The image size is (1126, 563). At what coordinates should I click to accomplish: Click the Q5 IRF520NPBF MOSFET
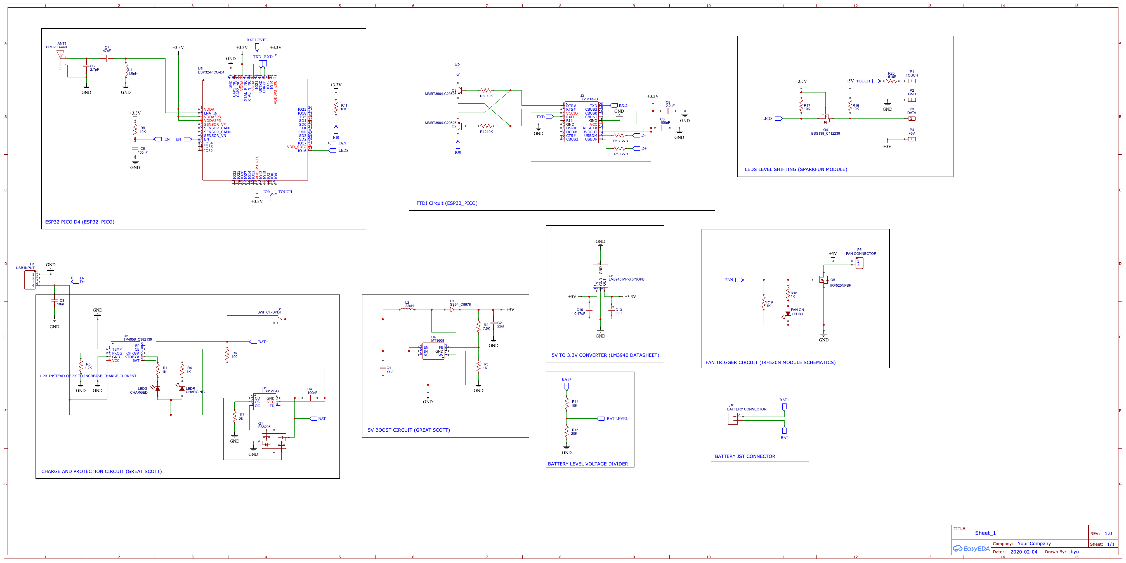click(823, 280)
